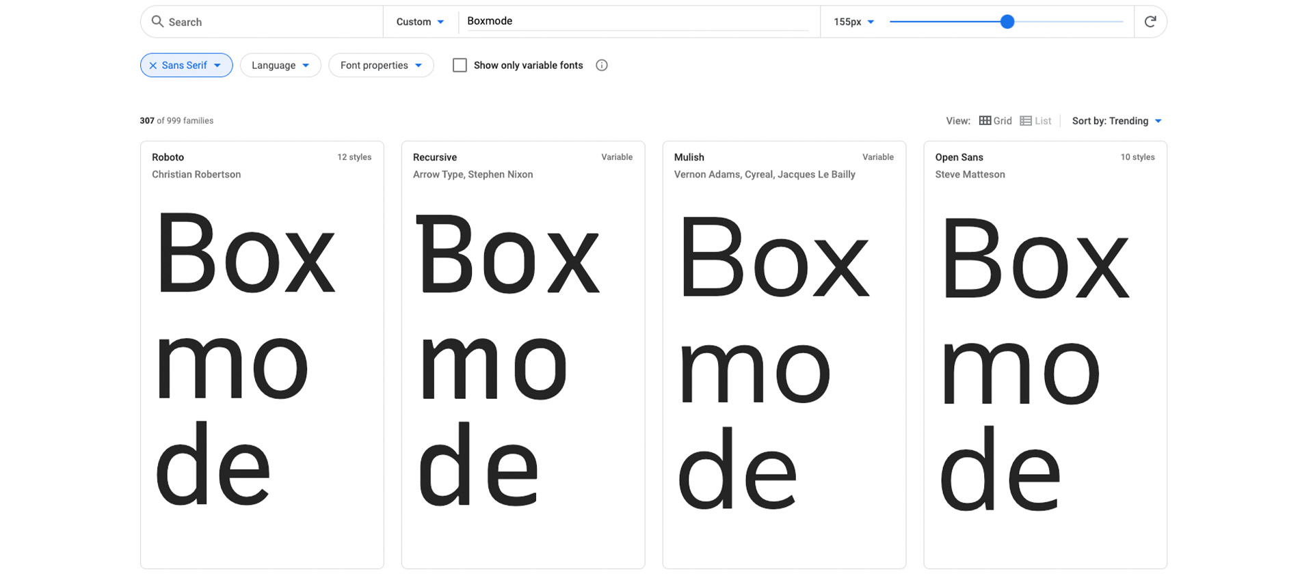This screenshot has width=1313, height=580.
Task: Open the Recursive font card
Action: (x=523, y=355)
